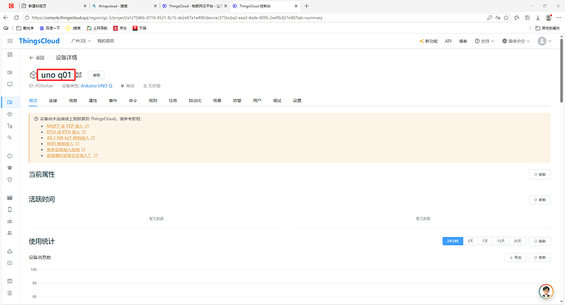The width and height of the screenshot is (565, 305).
Task: Expand the 支持 support dropdown
Action: 484,41
